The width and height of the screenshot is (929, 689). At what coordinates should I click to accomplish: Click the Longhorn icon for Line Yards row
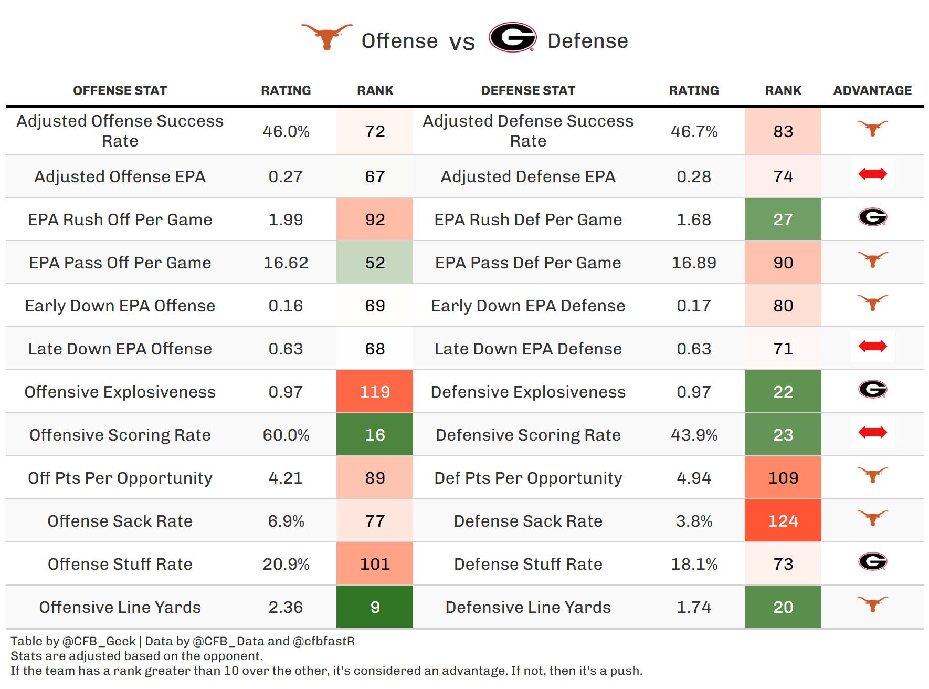[x=872, y=604]
